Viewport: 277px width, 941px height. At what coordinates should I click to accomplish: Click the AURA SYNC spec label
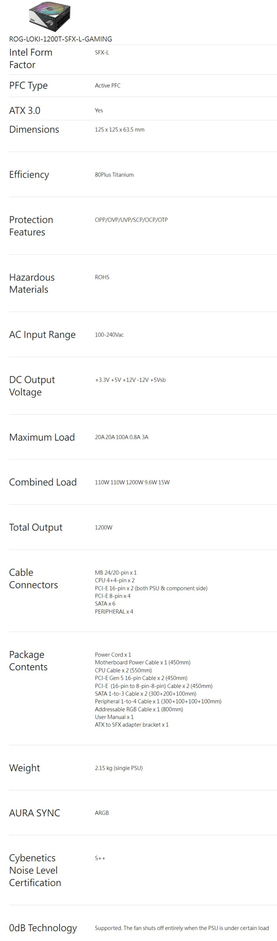[x=35, y=813]
